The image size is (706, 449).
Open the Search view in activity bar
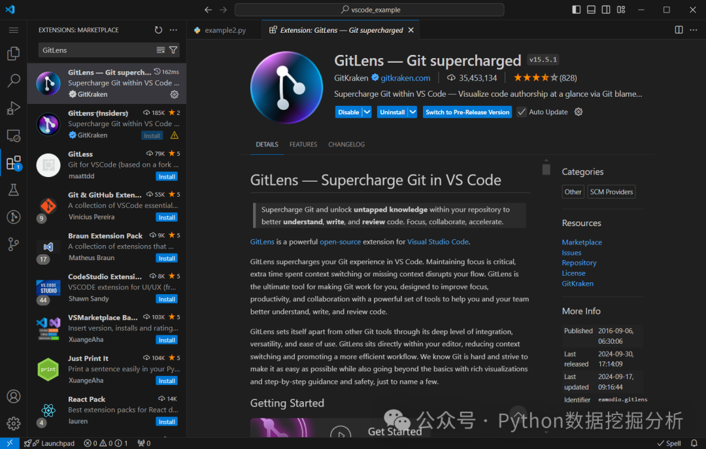[x=14, y=80]
